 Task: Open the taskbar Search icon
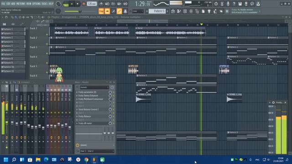point(14,159)
